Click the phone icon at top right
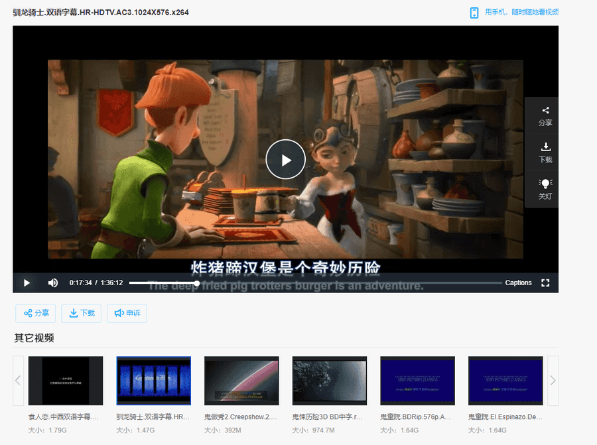The width and height of the screenshot is (597, 445). click(x=474, y=13)
